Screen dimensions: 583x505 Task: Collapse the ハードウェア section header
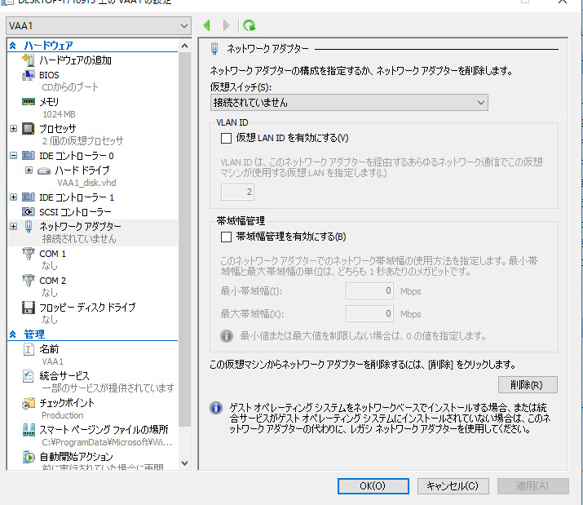click(13, 46)
